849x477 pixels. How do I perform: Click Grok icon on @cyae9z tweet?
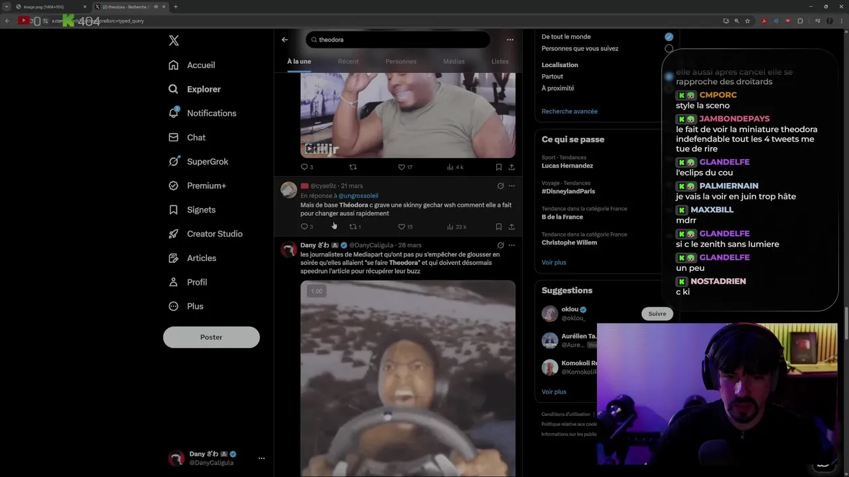pos(501,186)
